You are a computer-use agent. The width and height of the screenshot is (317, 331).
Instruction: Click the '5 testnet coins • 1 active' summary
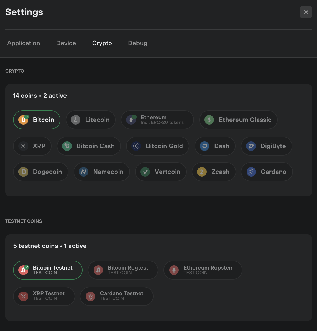[50, 246]
